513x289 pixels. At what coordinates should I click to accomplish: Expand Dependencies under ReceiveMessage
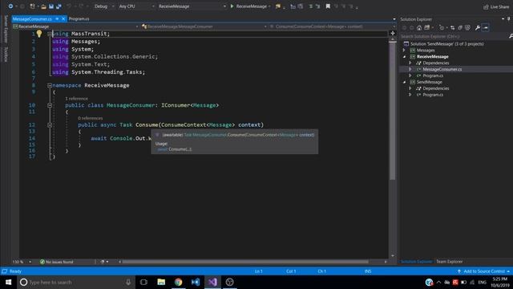410,63
